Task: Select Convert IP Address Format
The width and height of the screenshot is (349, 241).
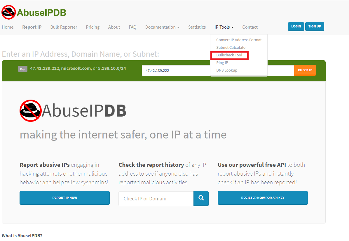Action: [x=239, y=40]
